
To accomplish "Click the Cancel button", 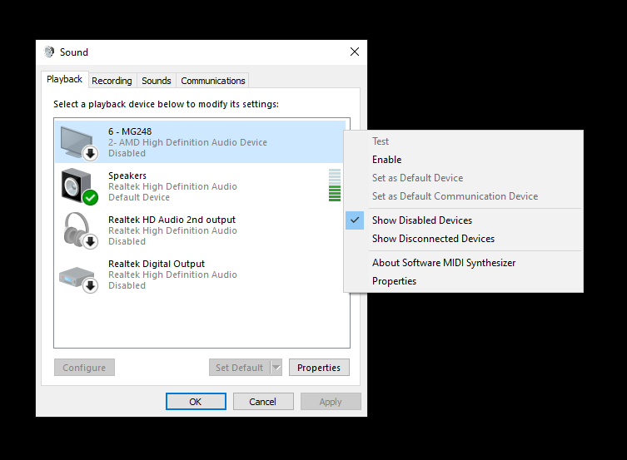I will click(x=263, y=401).
